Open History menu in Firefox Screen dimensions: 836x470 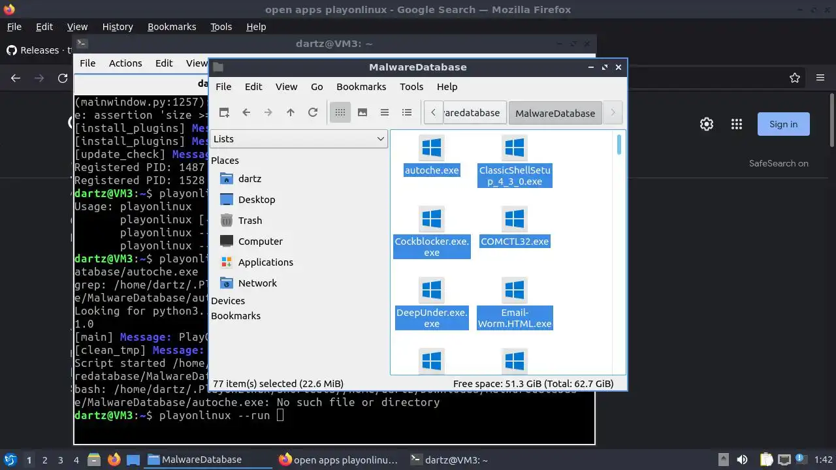click(x=118, y=27)
